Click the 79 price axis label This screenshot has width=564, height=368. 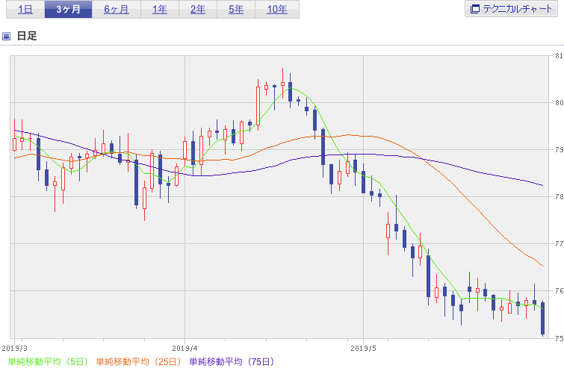tap(559, 150)
